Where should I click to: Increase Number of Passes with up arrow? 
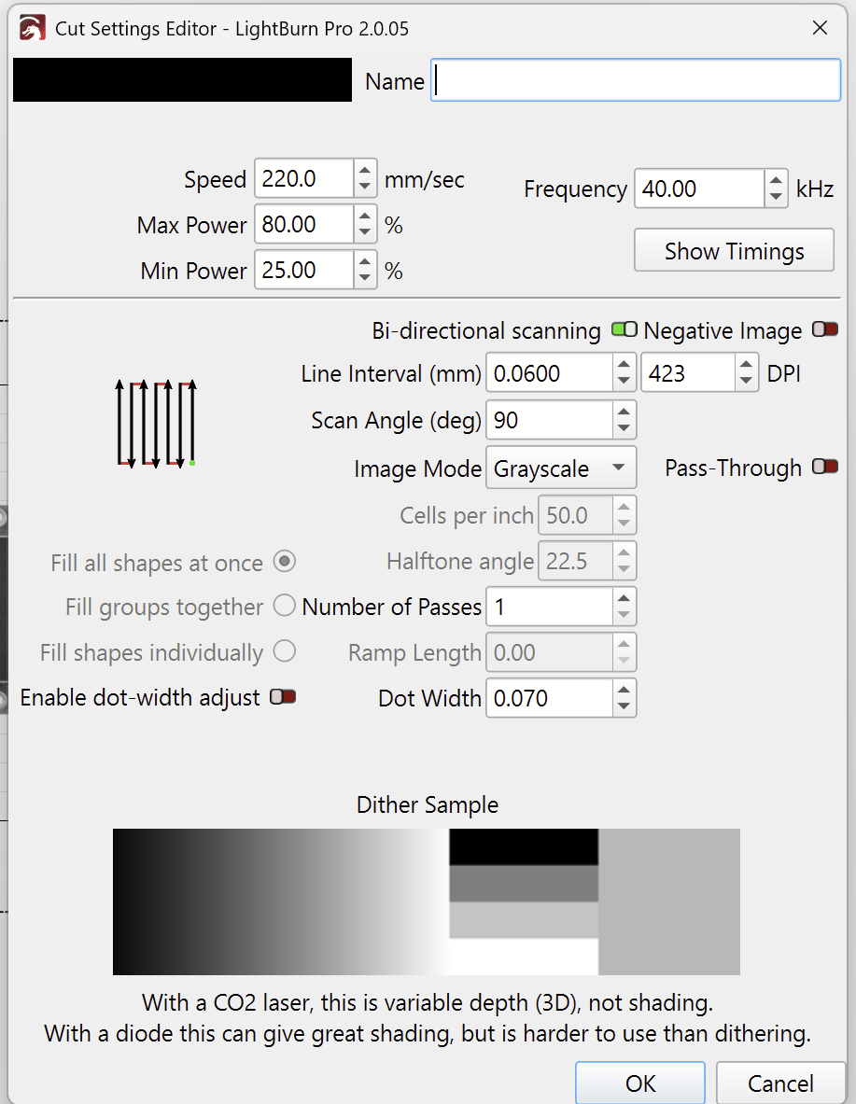click(624, 597)
